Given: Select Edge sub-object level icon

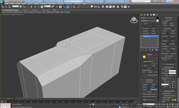Looking at the screenshot, I should click(x=147, y=57).
